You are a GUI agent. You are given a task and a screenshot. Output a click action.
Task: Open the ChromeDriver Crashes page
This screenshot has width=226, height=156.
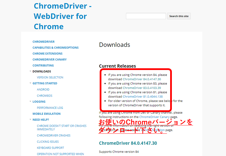(54, 136)
